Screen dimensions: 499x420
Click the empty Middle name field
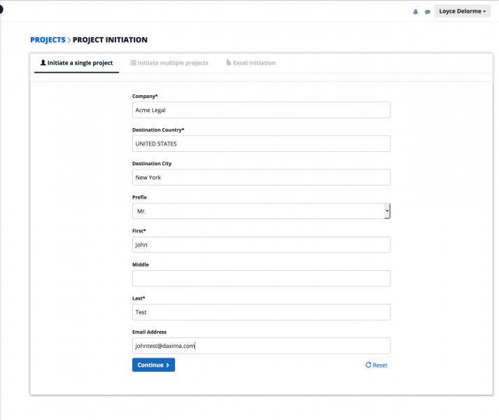pos(261,279)
